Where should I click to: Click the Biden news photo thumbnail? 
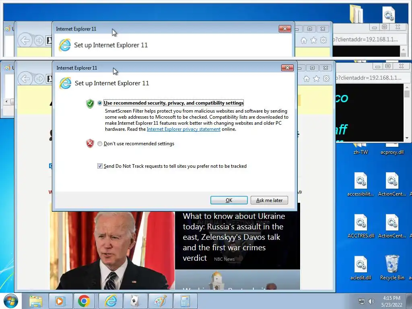pos(112,251)
